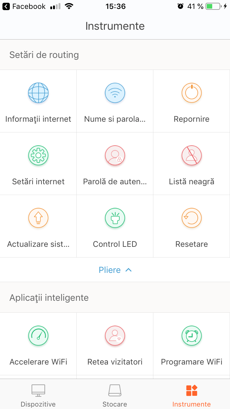Select the Instrumente tab

[x=192, y=396]
